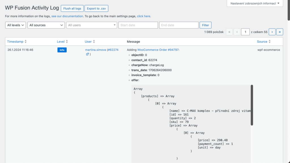
Task: Click the '[payment_count] => 1' line
Action: click(x=215, y=144)
